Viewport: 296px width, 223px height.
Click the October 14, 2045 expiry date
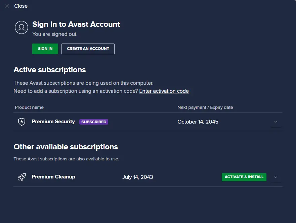pyautogui.click(x=198, y=122)
